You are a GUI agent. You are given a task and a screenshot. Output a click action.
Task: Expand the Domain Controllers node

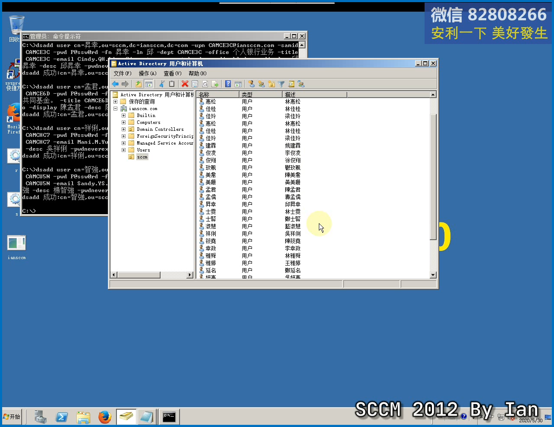[x=123, y=130]
